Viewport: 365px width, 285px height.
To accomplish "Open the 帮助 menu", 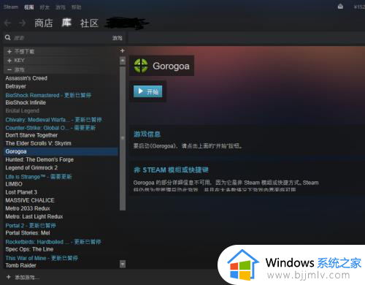I will click(76, 7).
